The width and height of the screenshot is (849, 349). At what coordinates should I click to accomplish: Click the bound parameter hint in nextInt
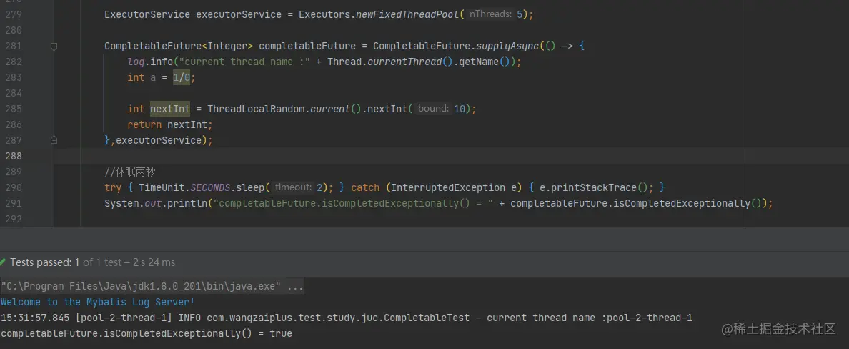434,109
